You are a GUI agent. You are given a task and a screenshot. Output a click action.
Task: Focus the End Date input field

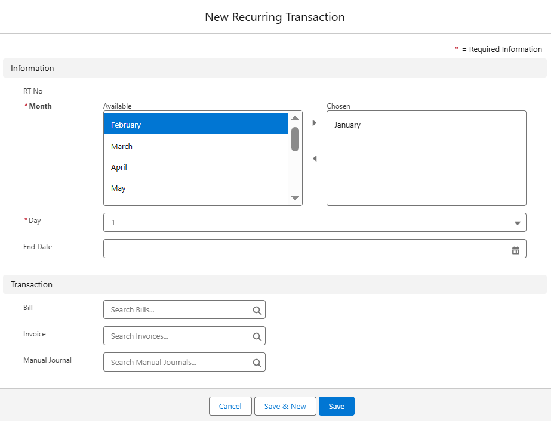pyautogui.click(x=304, y=249)
